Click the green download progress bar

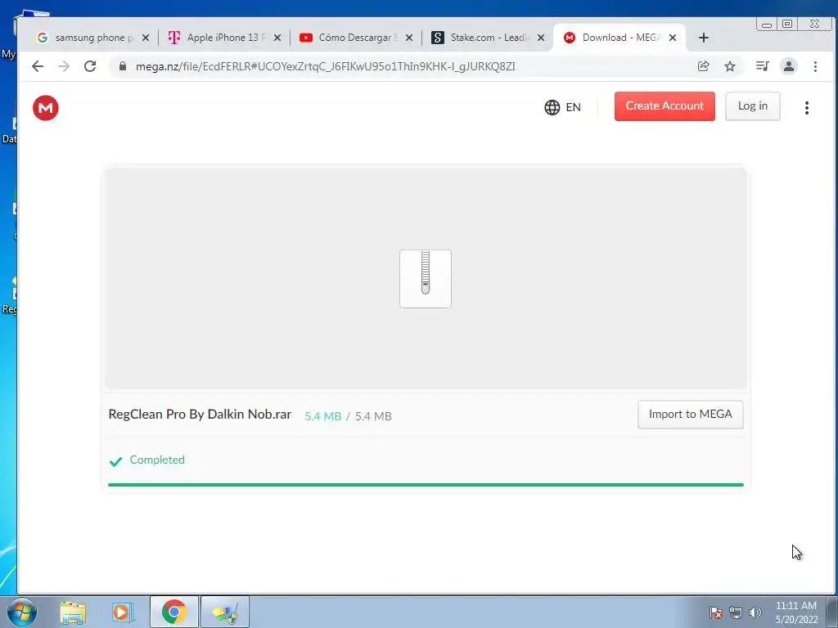click(426, 485)
